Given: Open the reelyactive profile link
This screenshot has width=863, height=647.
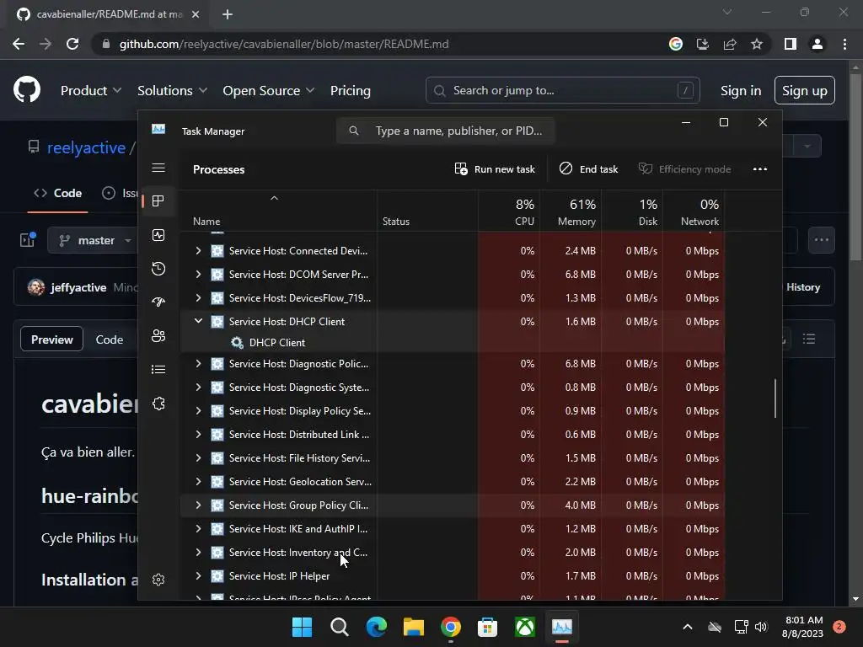Looking at the screenshot, I should [87, 147].
